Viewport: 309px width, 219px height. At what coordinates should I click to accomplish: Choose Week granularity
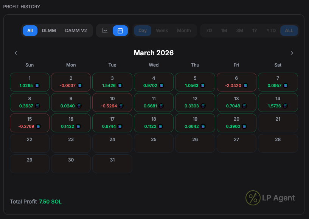[162, 31]
